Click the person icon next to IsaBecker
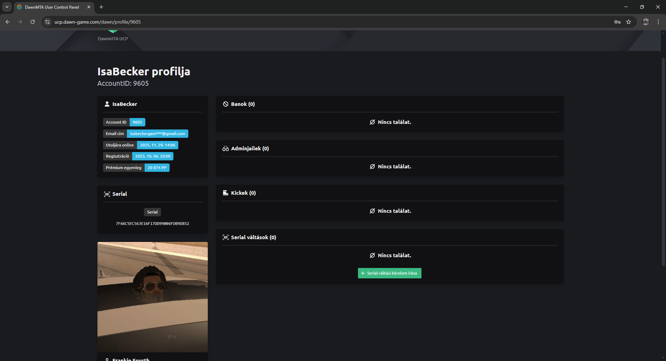This screenshot has width=666, height=361. (x=106, y=104)
